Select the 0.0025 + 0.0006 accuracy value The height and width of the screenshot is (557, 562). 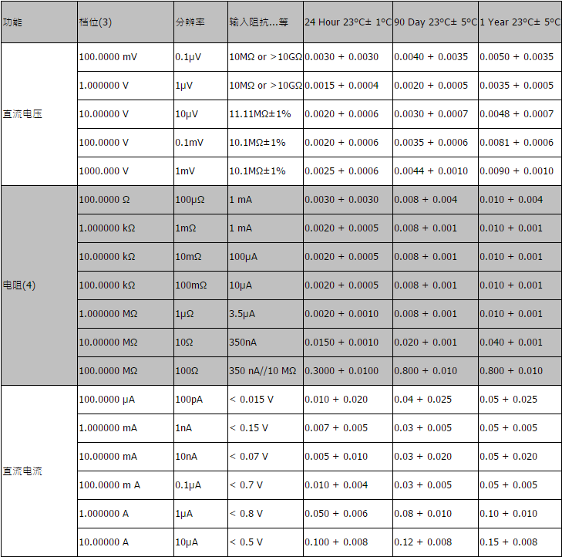(342, 171)
